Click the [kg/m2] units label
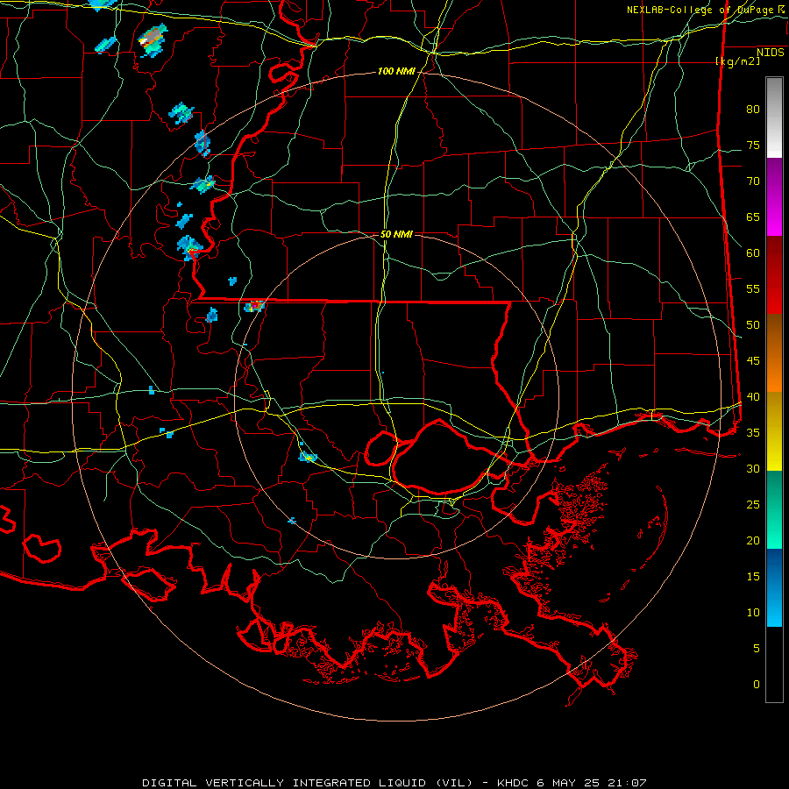The width and height of the screenshot is (789, 789). click(x=737, y=60)
